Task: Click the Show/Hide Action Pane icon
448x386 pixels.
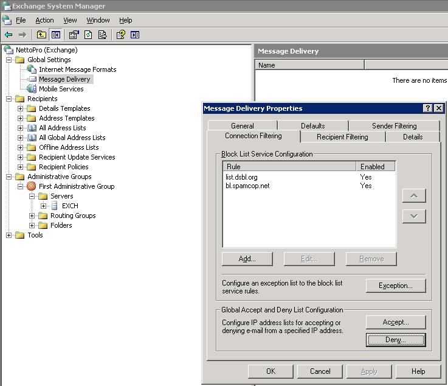Action: tap(135, 35)
